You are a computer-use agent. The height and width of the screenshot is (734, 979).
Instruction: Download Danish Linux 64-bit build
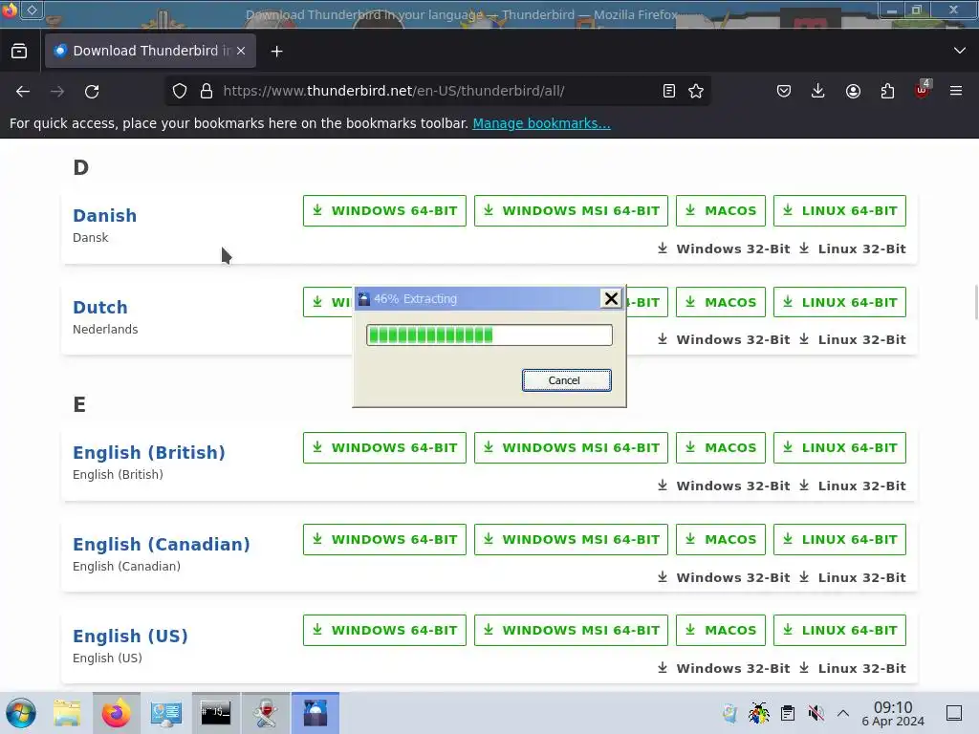(839, 211)
